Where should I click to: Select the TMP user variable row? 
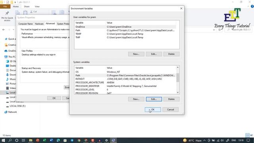(x=125, y=37)
